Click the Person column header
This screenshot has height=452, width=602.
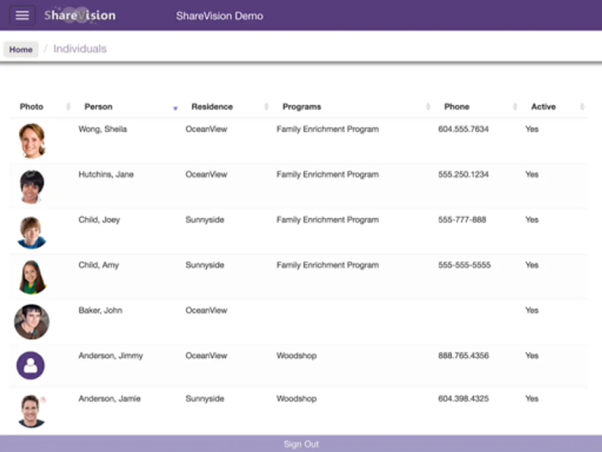tap(98, 106)
